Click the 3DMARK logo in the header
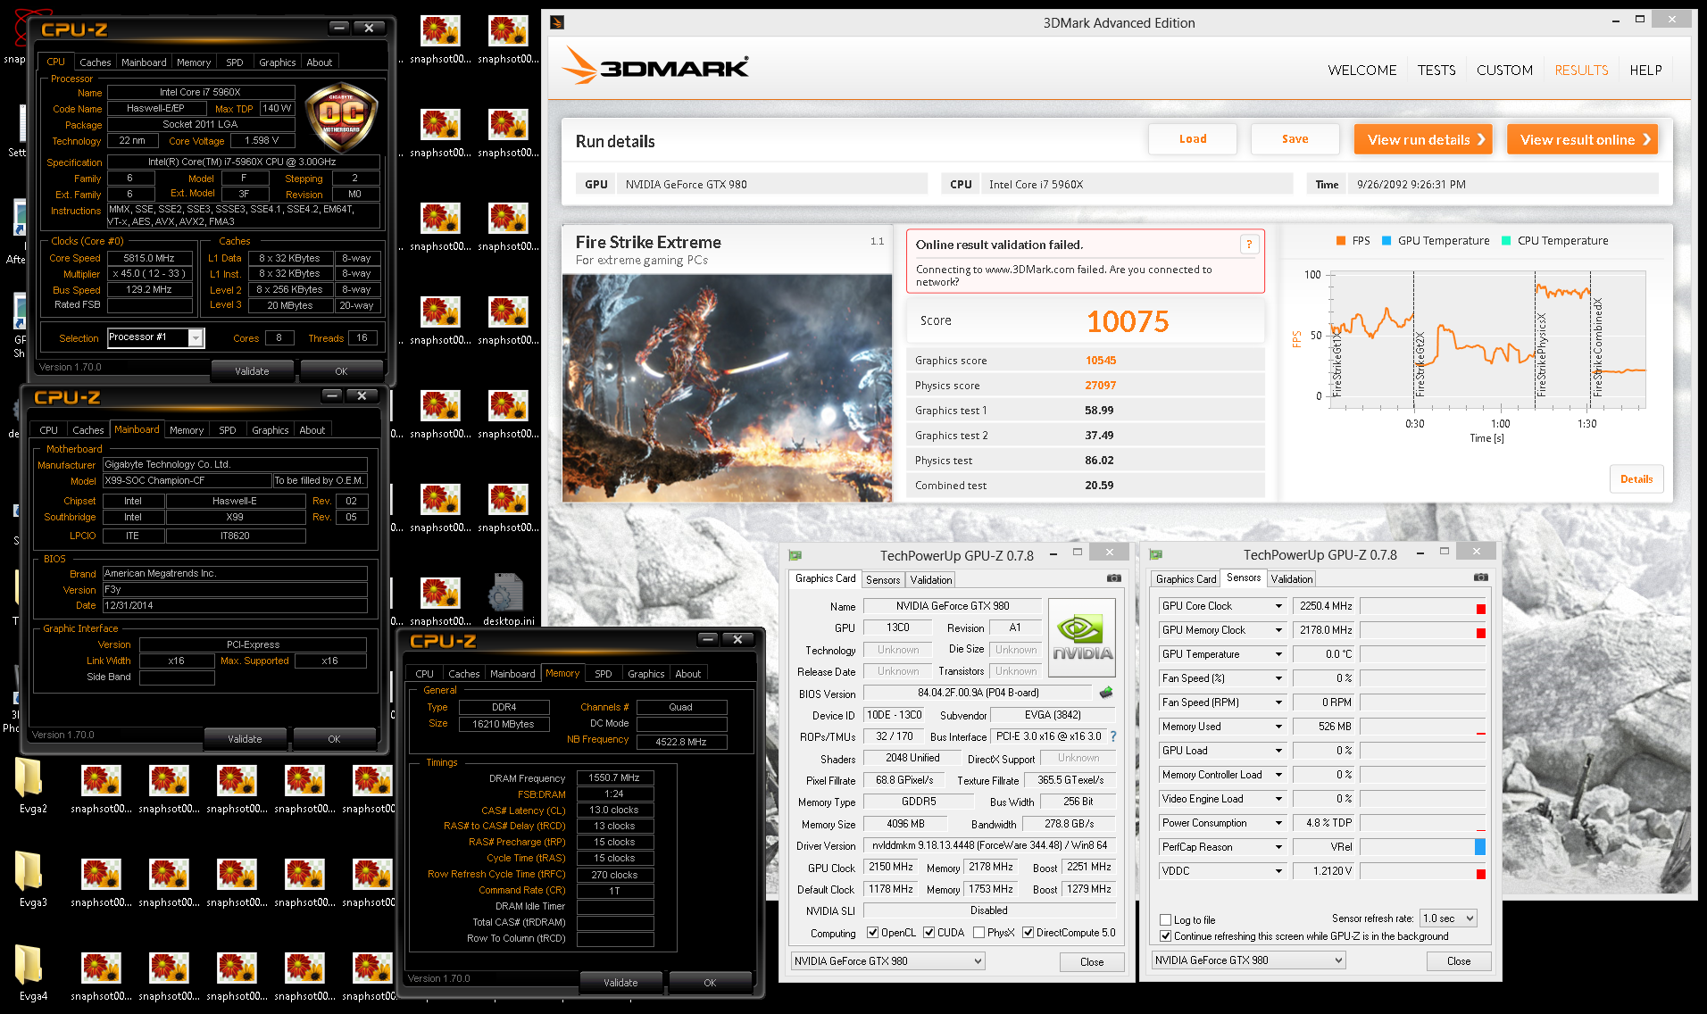Screen dimensions: 1707x1014 pyautogui.click(x=655, y=66)
